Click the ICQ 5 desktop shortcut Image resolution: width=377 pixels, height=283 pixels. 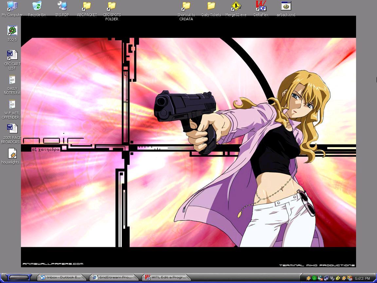12,31
